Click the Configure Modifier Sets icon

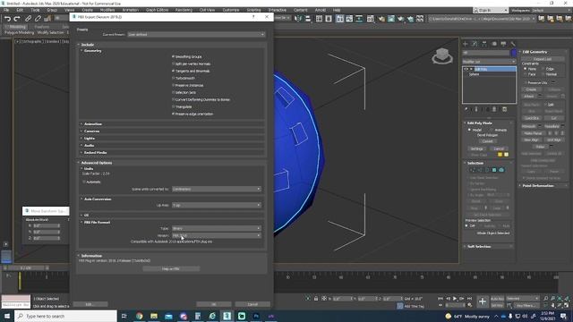coord(504,109)
